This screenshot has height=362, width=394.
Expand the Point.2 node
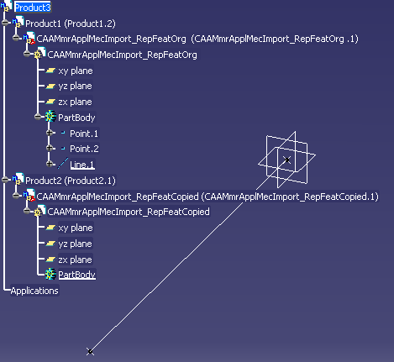(50, 148)
